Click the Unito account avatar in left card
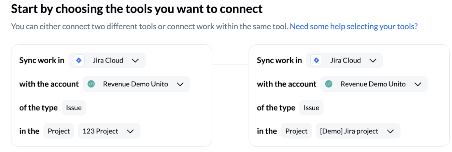 tap(91, 84)
